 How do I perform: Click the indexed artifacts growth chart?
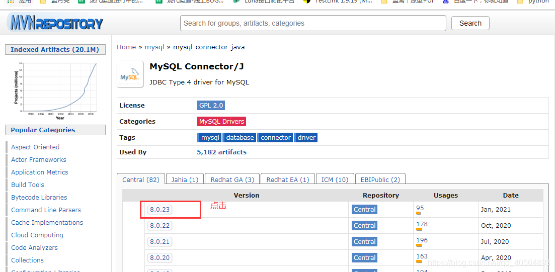(55, 91)
